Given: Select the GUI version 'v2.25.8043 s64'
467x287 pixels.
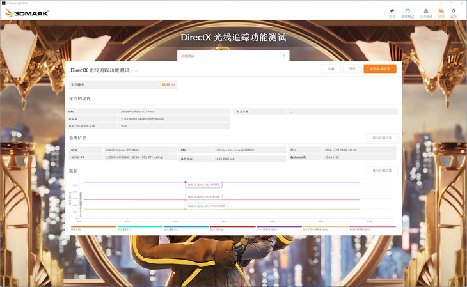Looking at the screenshot, I should point(225,159).
